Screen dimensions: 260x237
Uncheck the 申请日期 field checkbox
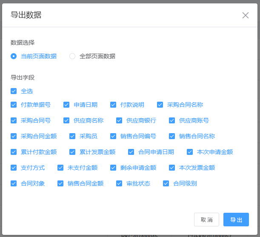click(66, 105)
